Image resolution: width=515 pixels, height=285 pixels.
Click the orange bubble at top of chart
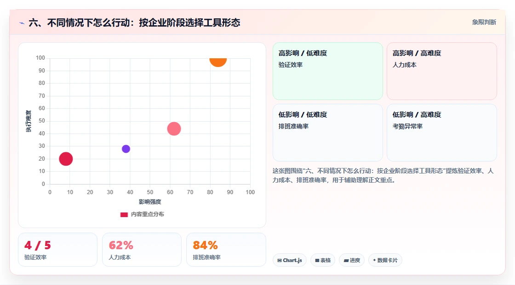click(218, 62)
